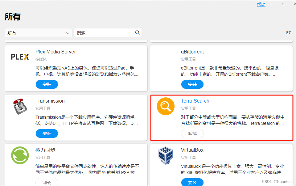The height and width of the screenshot is (186, 296).
Task: Click the Terra Search description text
Action: pyautogui.click(x=232, y=120)
